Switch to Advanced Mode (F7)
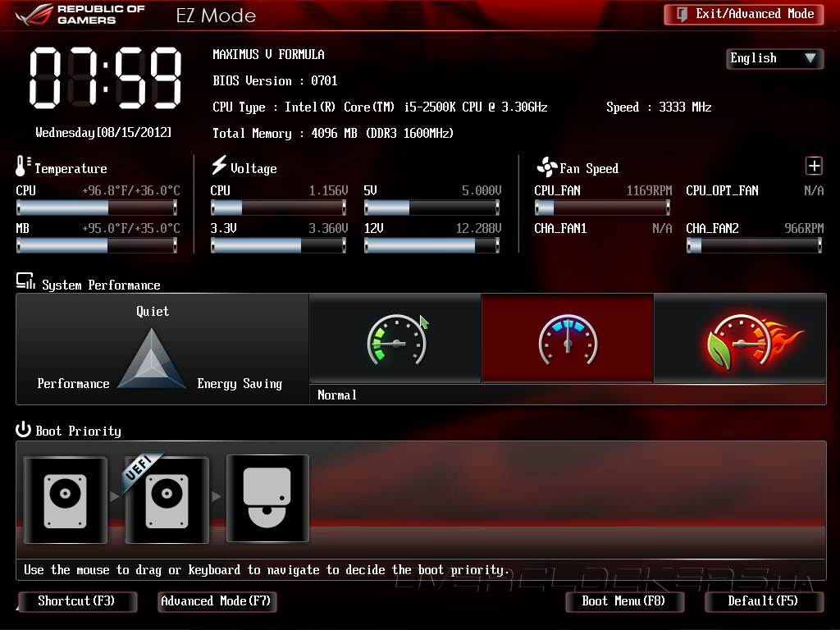This screenshot has width=840, height=630. pos(217,601)
